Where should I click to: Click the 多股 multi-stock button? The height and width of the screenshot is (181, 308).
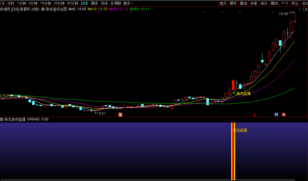pyautogui.click(x=254, y=3)
